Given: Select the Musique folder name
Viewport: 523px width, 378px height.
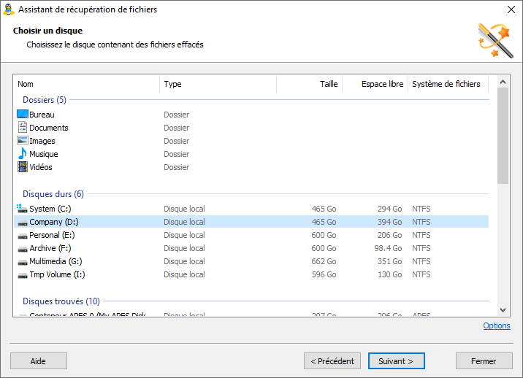Looking at the screenshot, I should [44, 154].
